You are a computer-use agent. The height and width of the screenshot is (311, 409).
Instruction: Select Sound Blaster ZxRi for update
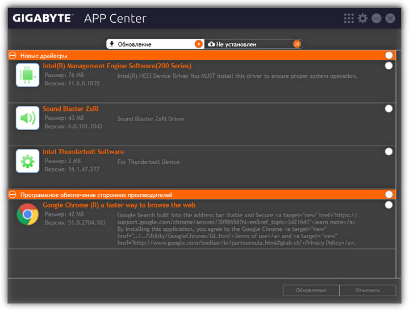click(x=389, y=109)
